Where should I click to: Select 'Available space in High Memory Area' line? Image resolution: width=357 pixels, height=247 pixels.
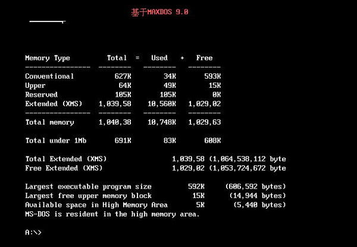click(x=96, y=205)
